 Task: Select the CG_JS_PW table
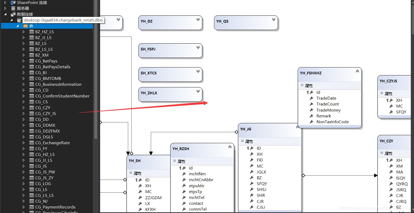tap(45, 172)
